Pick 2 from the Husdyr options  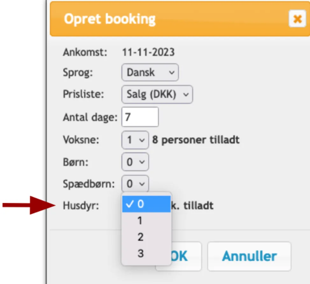pos(146,237)
